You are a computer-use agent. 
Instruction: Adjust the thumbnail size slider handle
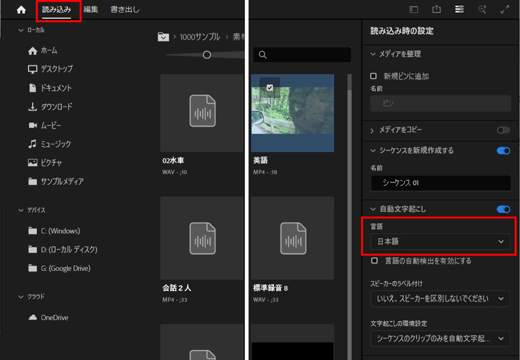[x=207, y=55]
